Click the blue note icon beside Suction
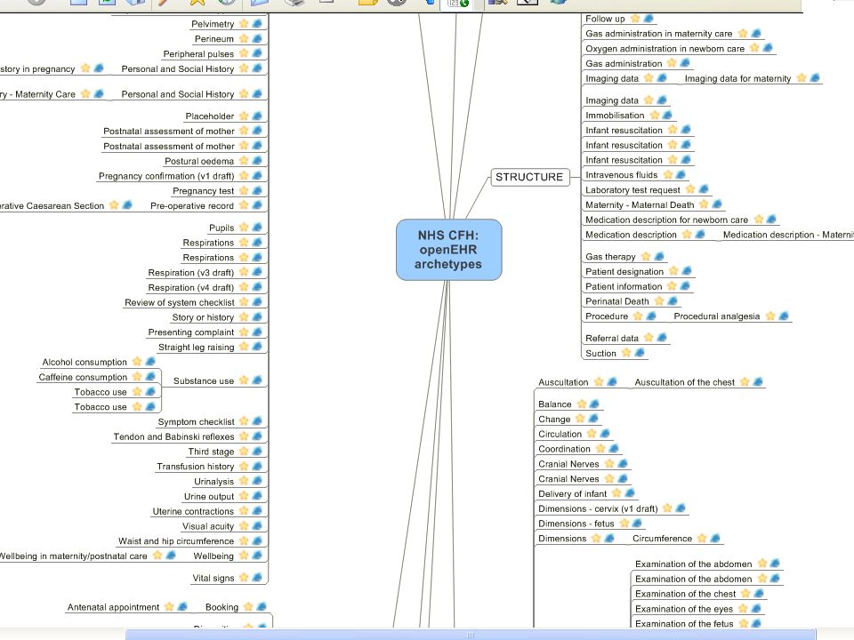854x640 pixels. 640,353
